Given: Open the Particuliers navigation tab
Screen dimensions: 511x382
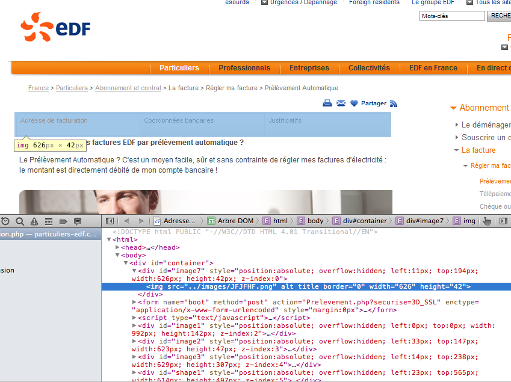Looking at the screenshot, I should pos(179,68).
